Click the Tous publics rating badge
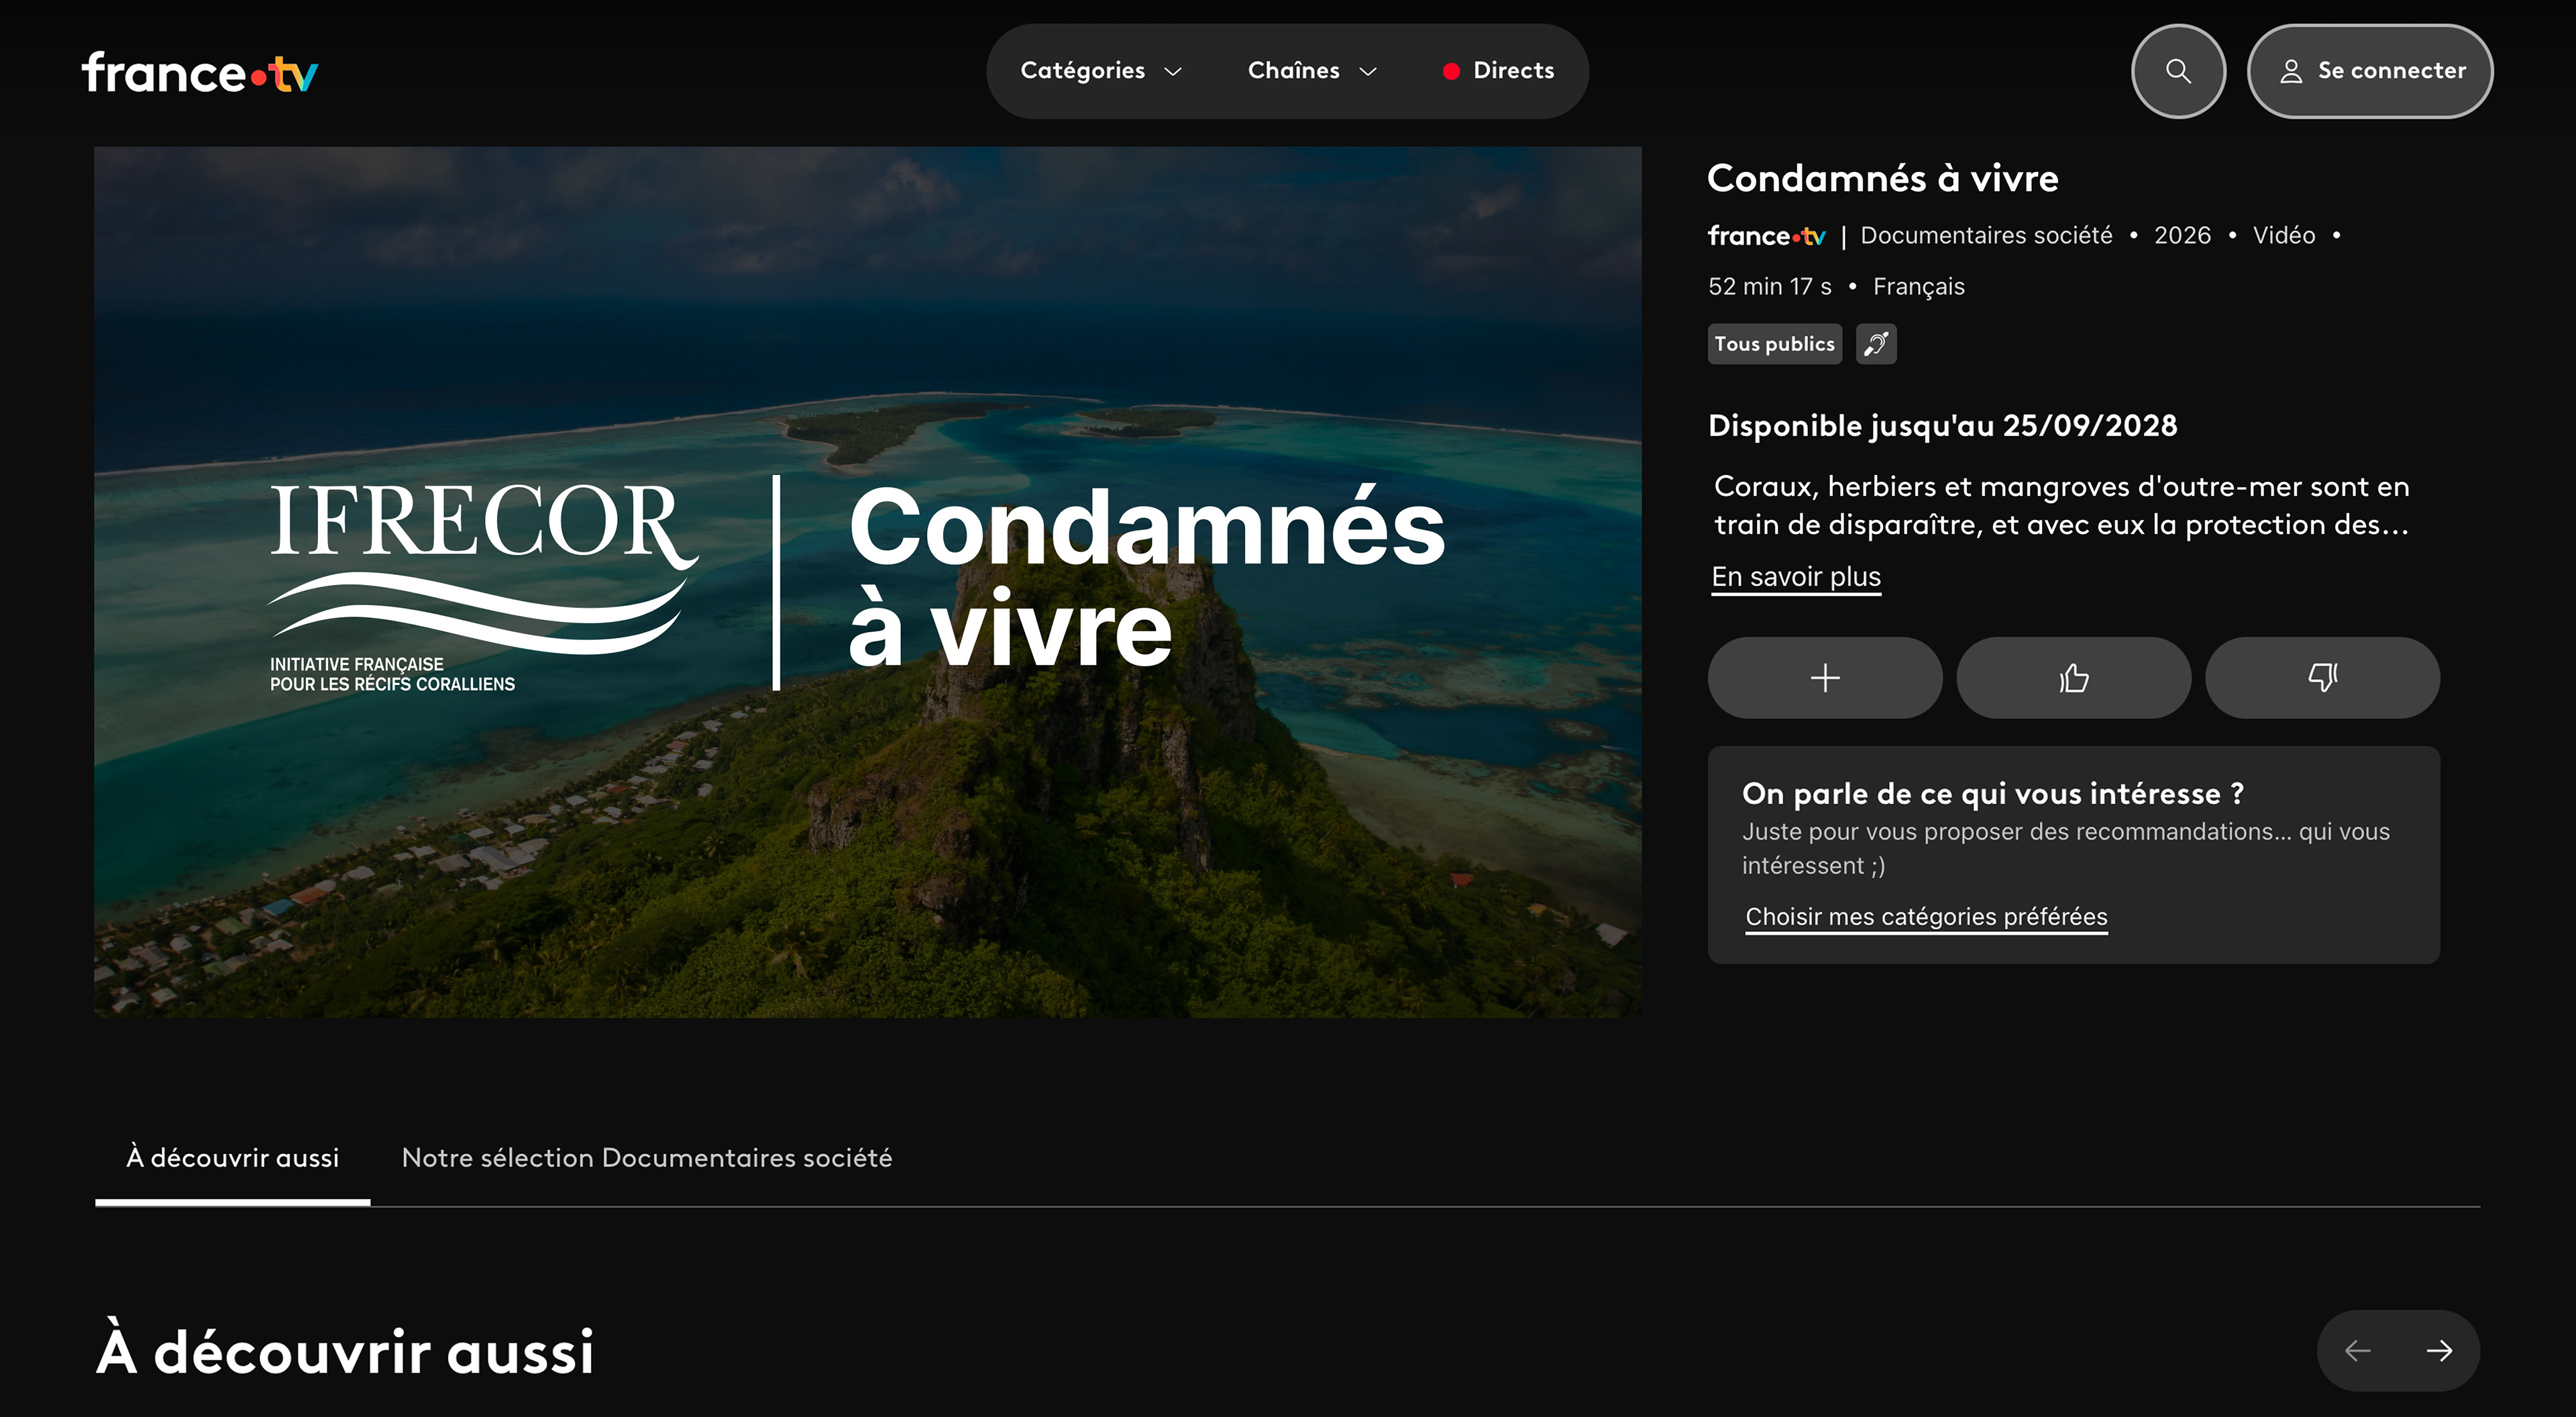Image resolution: width=2576 pixels, height=1417 pixels. click(x=1775, y=344)
